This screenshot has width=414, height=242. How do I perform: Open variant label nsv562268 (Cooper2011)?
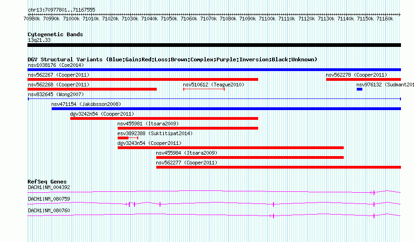[x=59, y=85]
